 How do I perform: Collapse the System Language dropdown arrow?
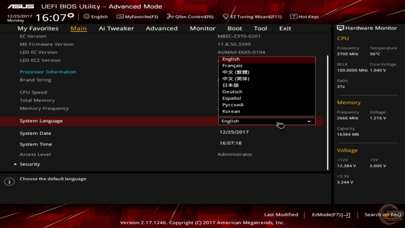(309, 121)
